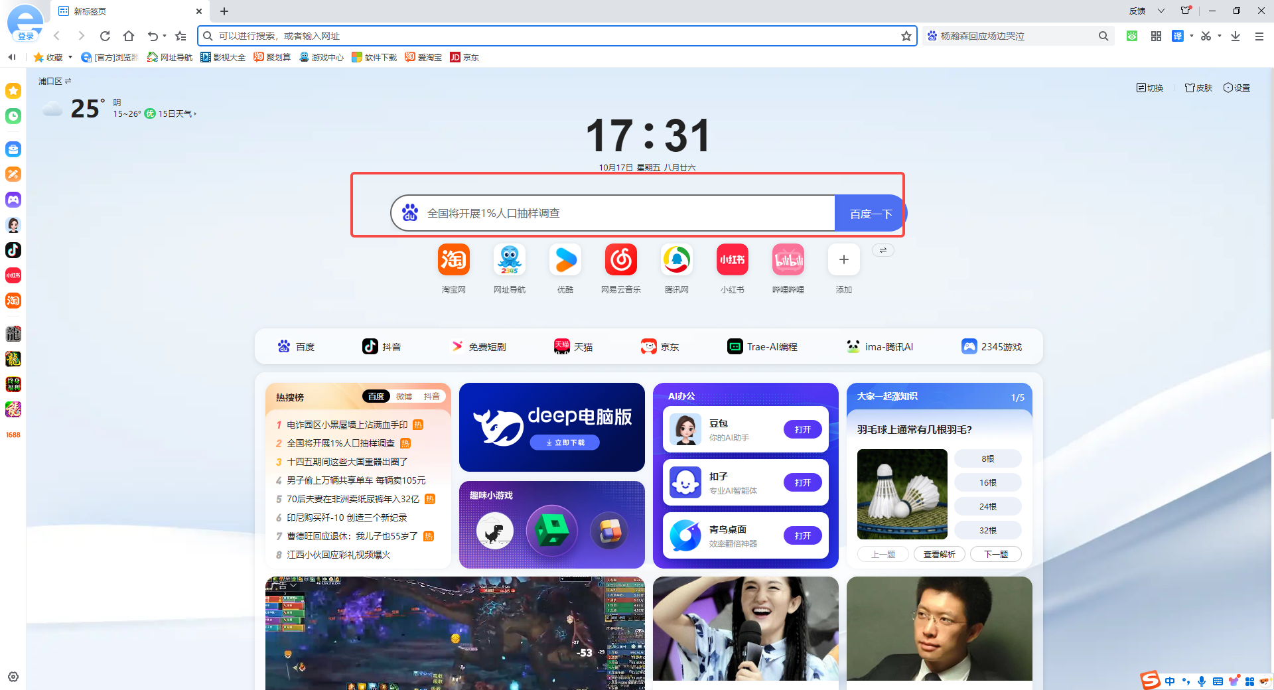Open the hamburger menu at top right
This screenshot has width=1274, height=690.
pyautogui.click(x=1259, y=36)
